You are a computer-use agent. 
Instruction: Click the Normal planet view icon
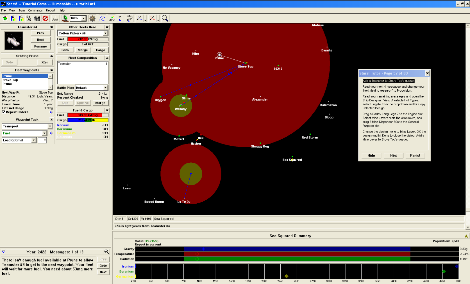[x=5, y=18]
